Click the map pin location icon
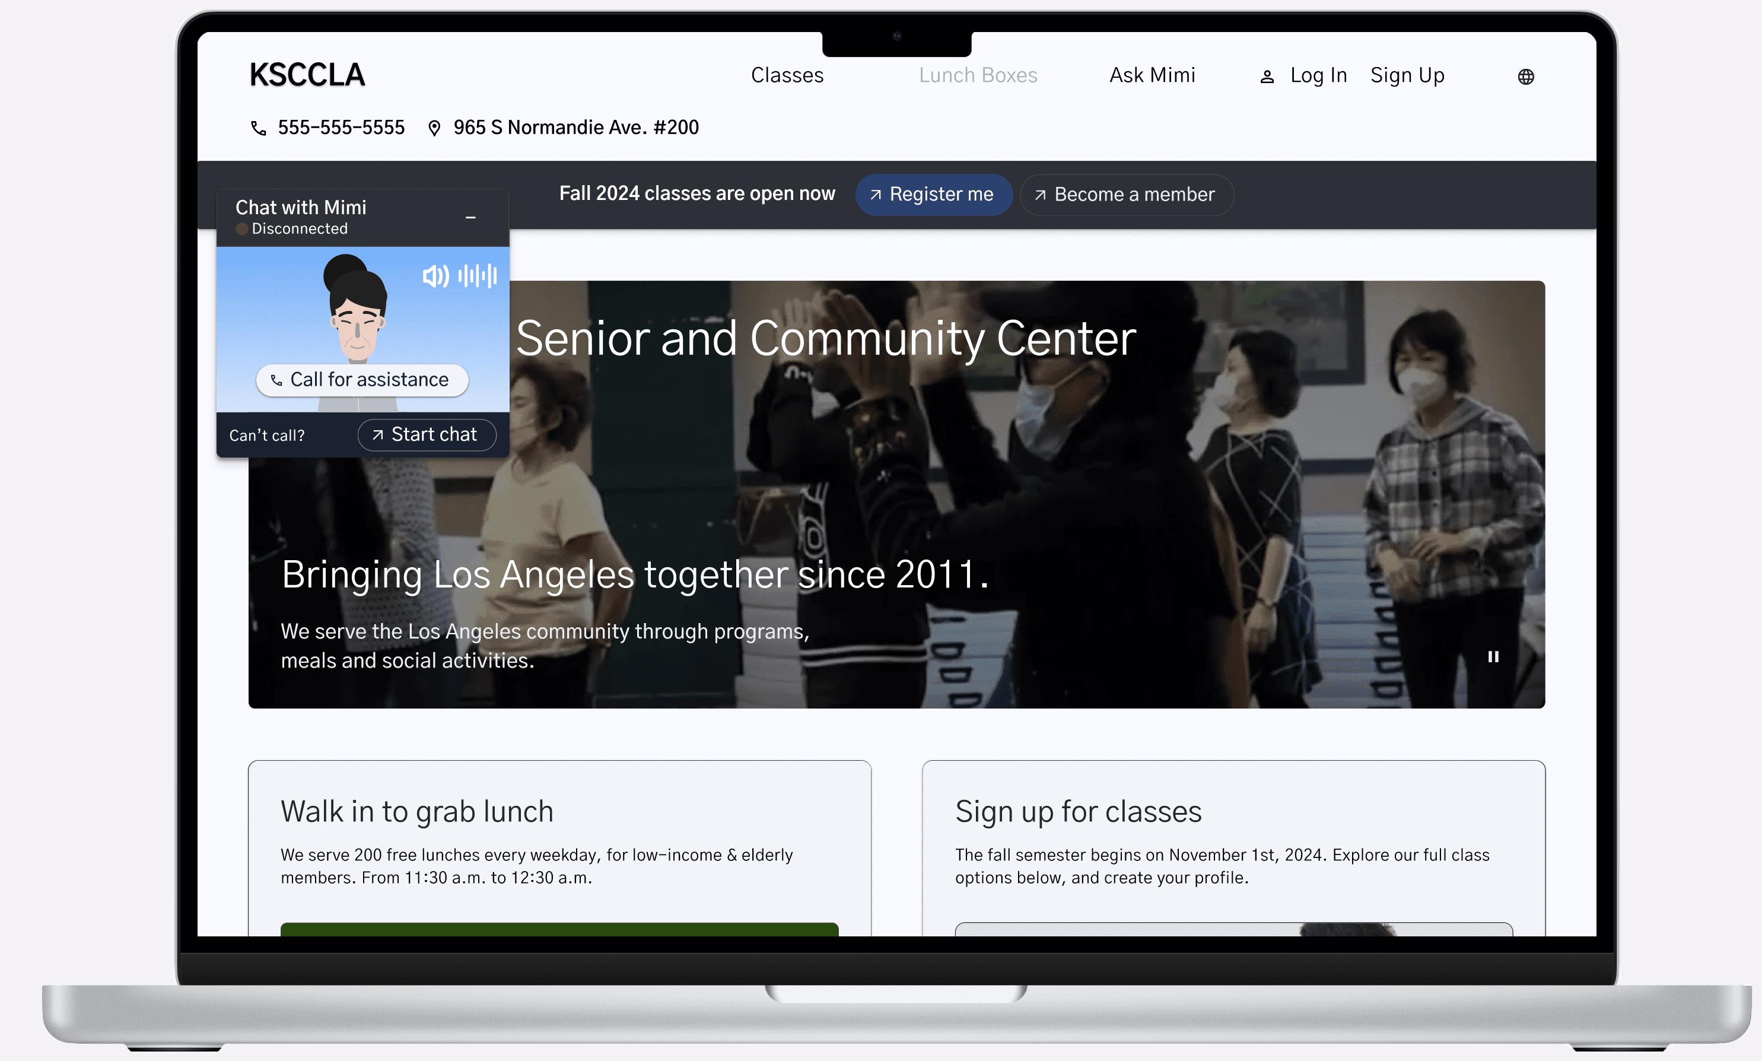Image resolution: width=1762 pixels, height=1061 pixels. (434, 128)
